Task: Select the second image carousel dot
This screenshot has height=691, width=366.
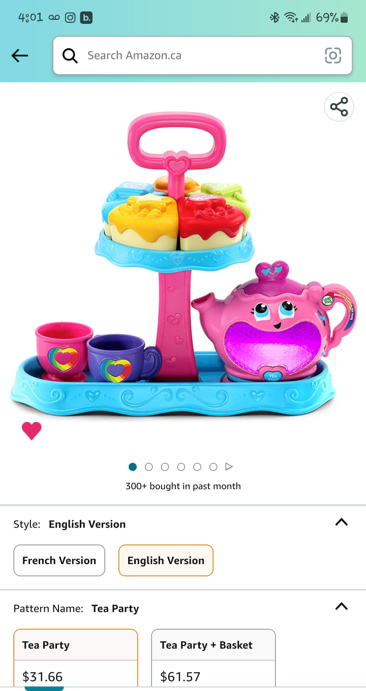Action: 149,467
